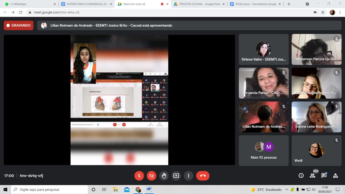Open the taskbar clock and date
Image resolution: width=345 pixels, height=194 pixels.
coord(325,189)
